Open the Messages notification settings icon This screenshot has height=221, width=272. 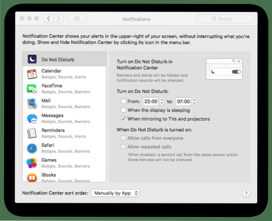point(32,118)
